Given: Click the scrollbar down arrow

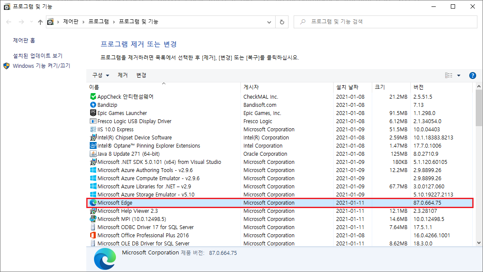Looking at the screenshot, I should (479, 243).
